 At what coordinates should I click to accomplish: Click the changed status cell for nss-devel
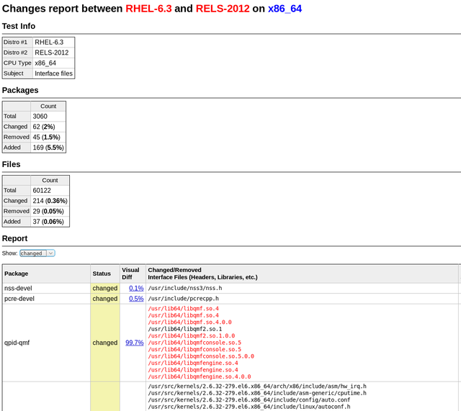pyautogui.click(x=105, y=288)
